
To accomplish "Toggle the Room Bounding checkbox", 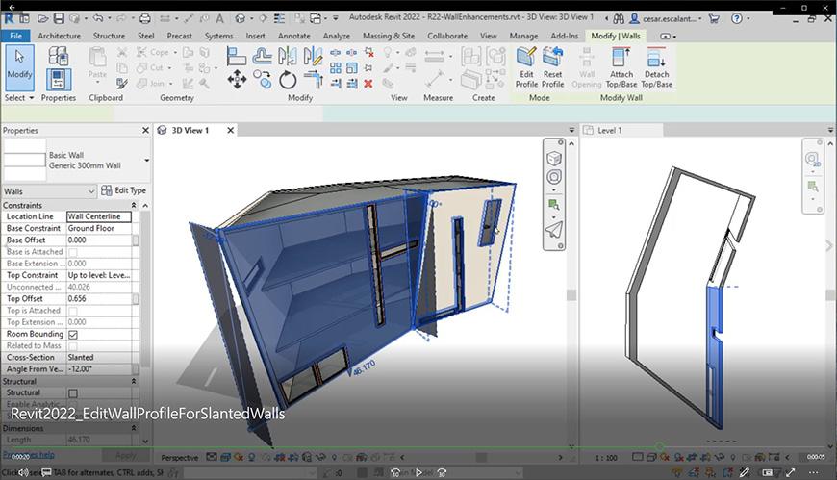I will (73, 334).
